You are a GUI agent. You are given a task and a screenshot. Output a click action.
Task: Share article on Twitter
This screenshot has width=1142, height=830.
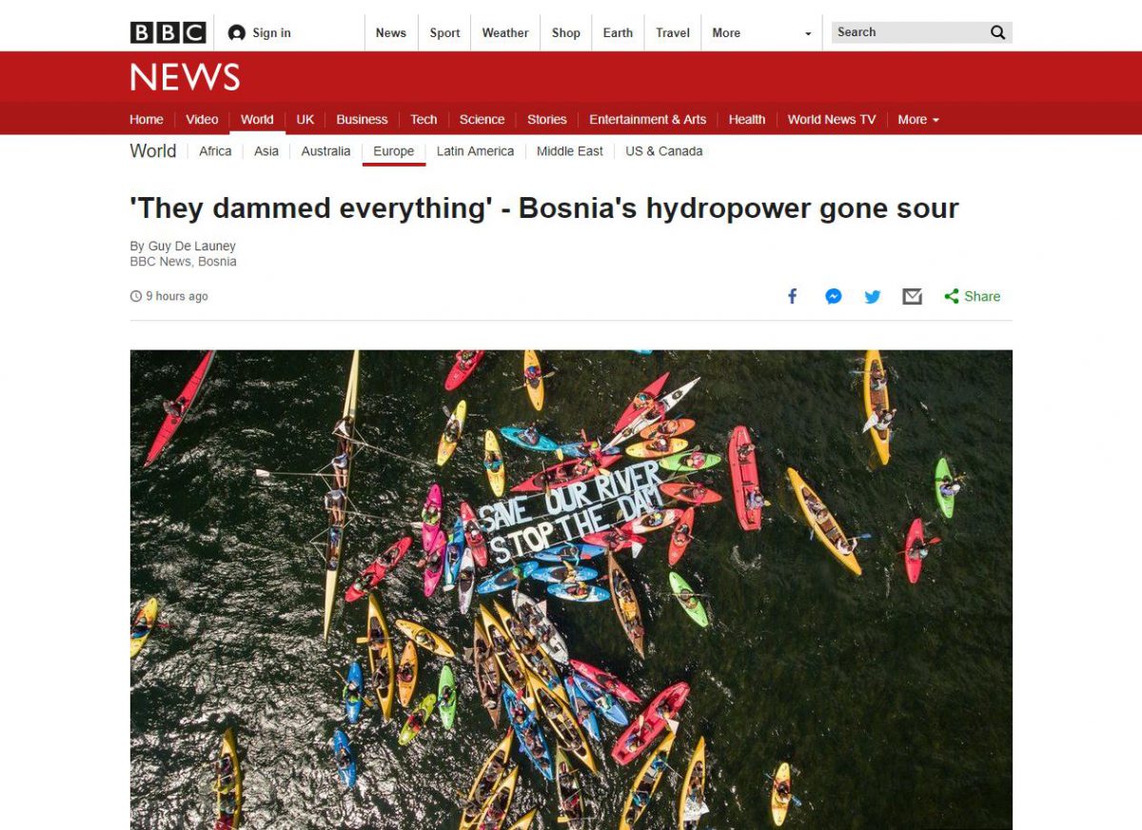[x=873, y=297]
